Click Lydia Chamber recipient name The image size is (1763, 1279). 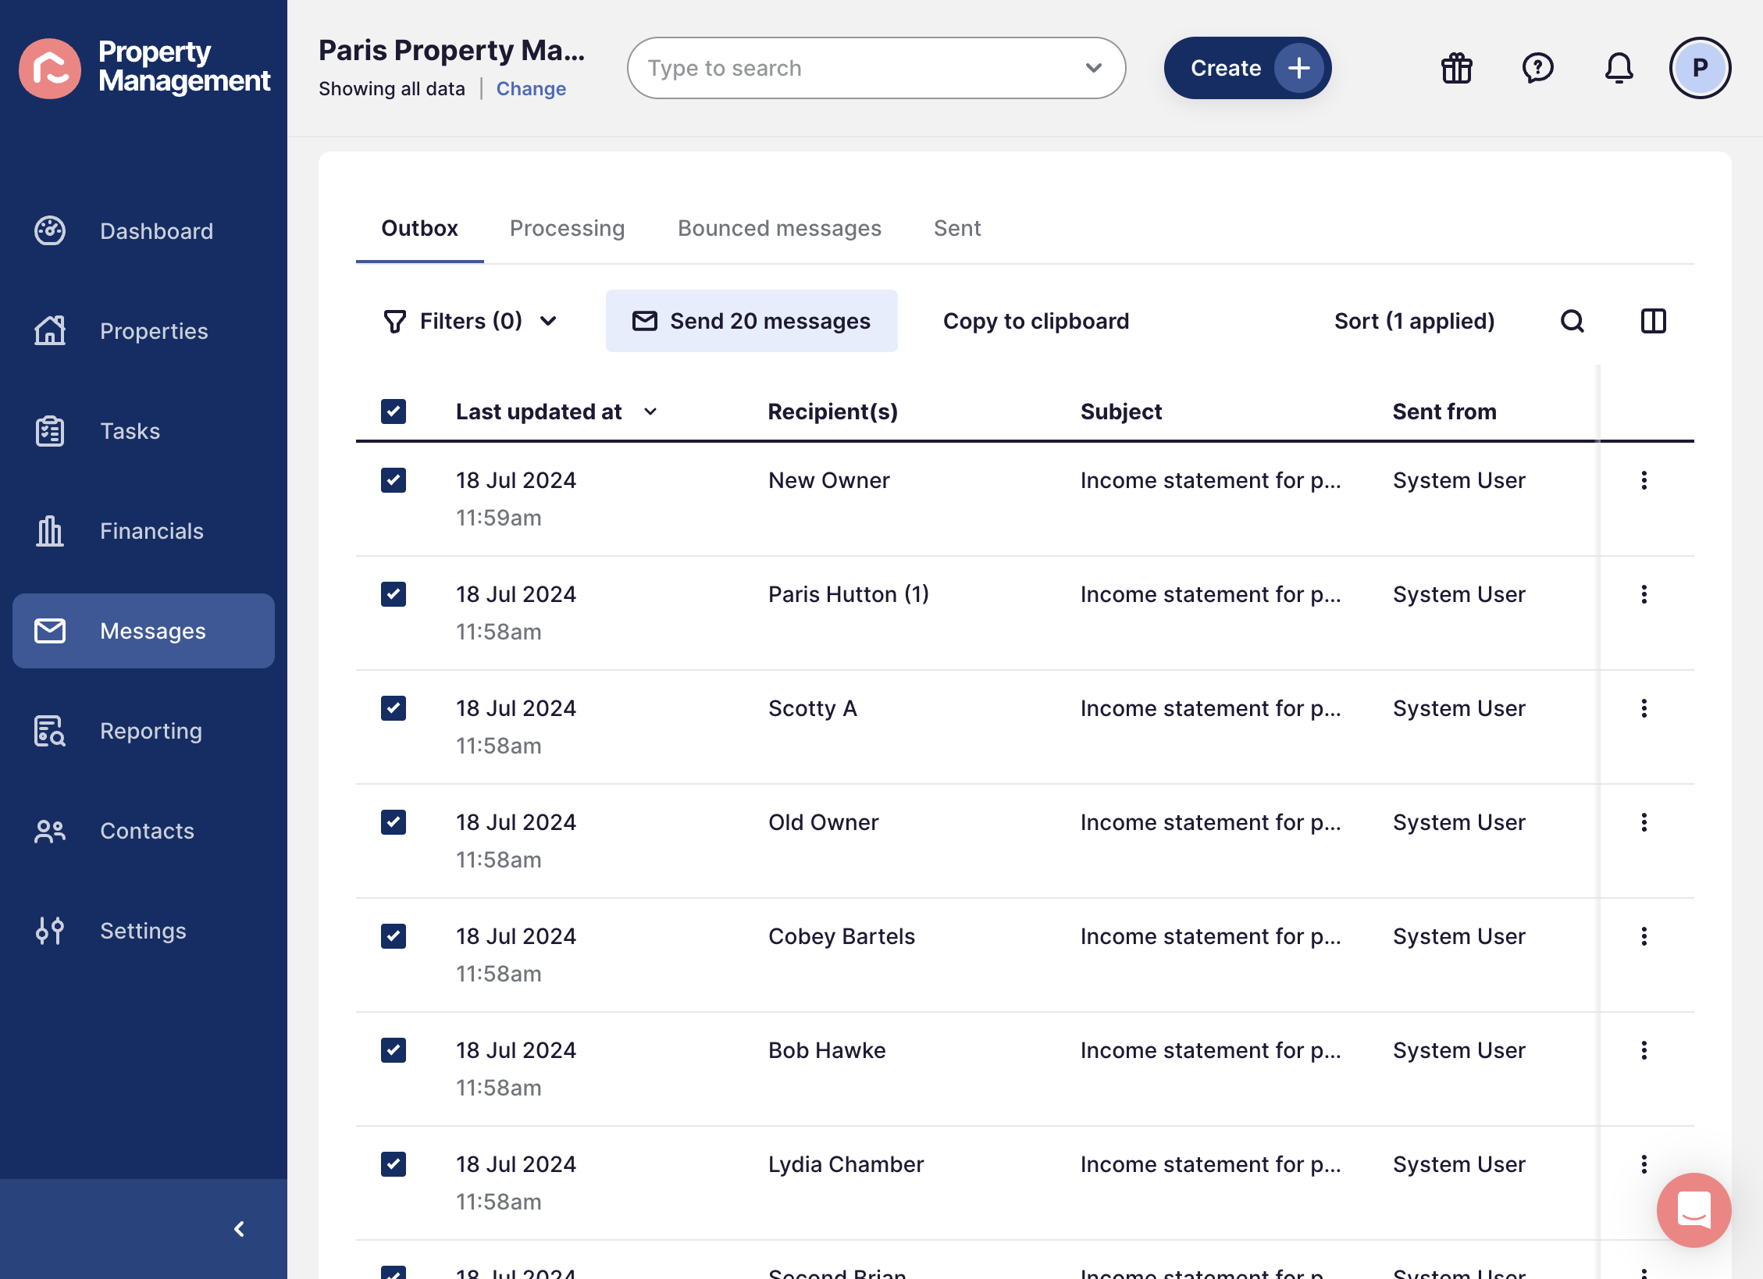coord(846,1164)
